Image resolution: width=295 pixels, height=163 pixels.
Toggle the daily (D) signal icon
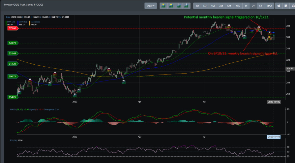[179, 6]
